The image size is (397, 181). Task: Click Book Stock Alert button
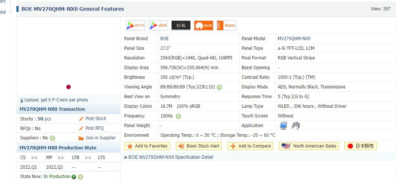(x=199, y=146)
